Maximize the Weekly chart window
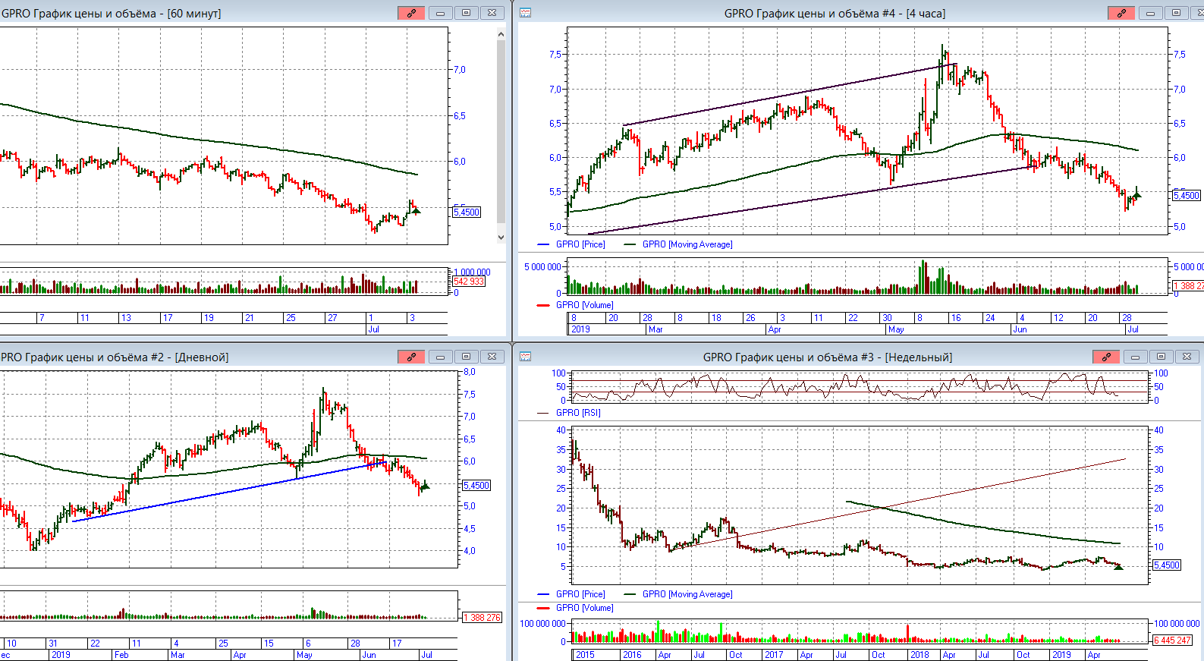This screenshot has width=1204, height=661. [1161, 357]
